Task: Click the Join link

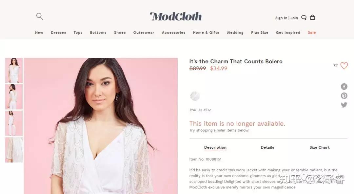Action: 294,18
